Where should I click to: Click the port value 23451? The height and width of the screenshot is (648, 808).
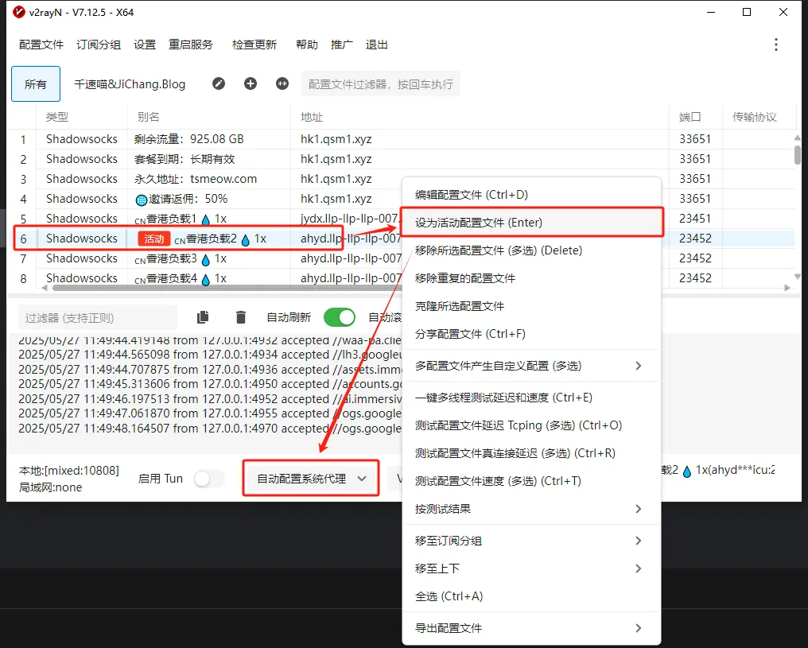click(695, 219)
